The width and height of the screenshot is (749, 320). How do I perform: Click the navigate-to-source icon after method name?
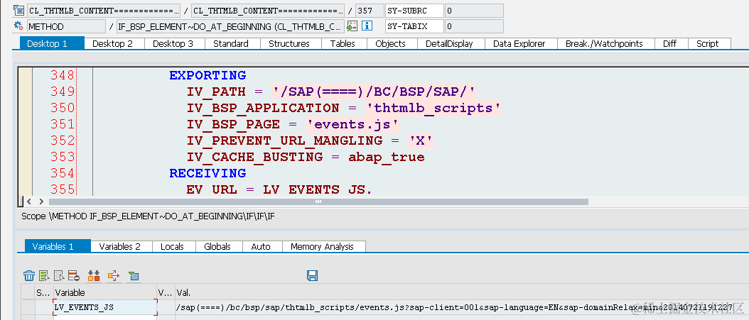[x=352, y=26]
